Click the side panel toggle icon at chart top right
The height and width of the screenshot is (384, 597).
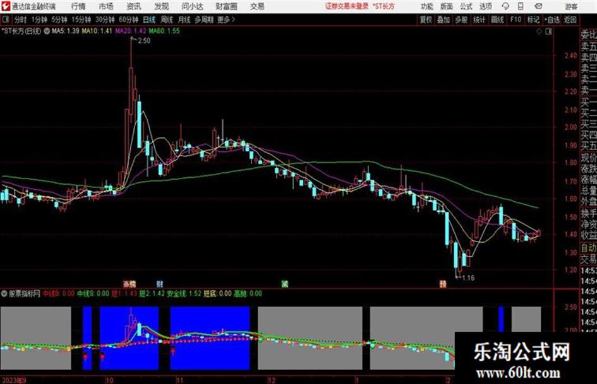(x=548, y=32)
